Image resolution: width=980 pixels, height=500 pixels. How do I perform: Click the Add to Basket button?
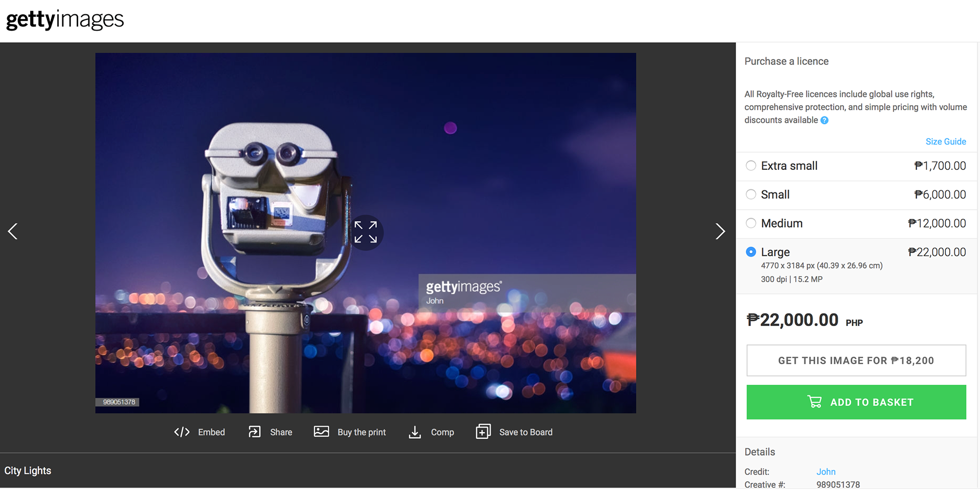tap(856, 402)
